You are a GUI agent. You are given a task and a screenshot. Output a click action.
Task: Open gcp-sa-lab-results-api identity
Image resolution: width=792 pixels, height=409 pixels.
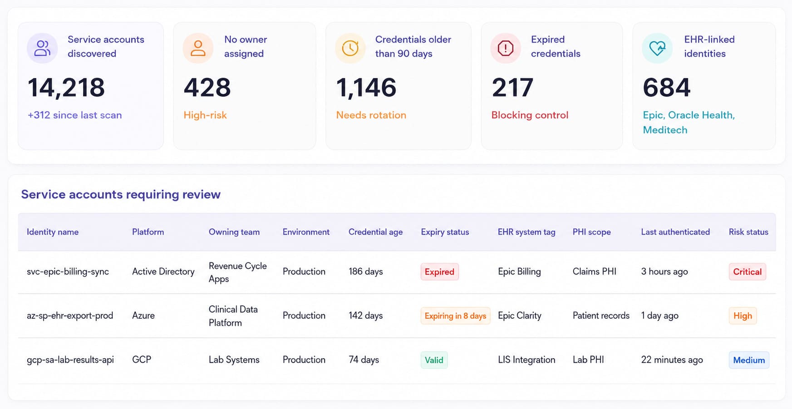click(x=70, y=360)
